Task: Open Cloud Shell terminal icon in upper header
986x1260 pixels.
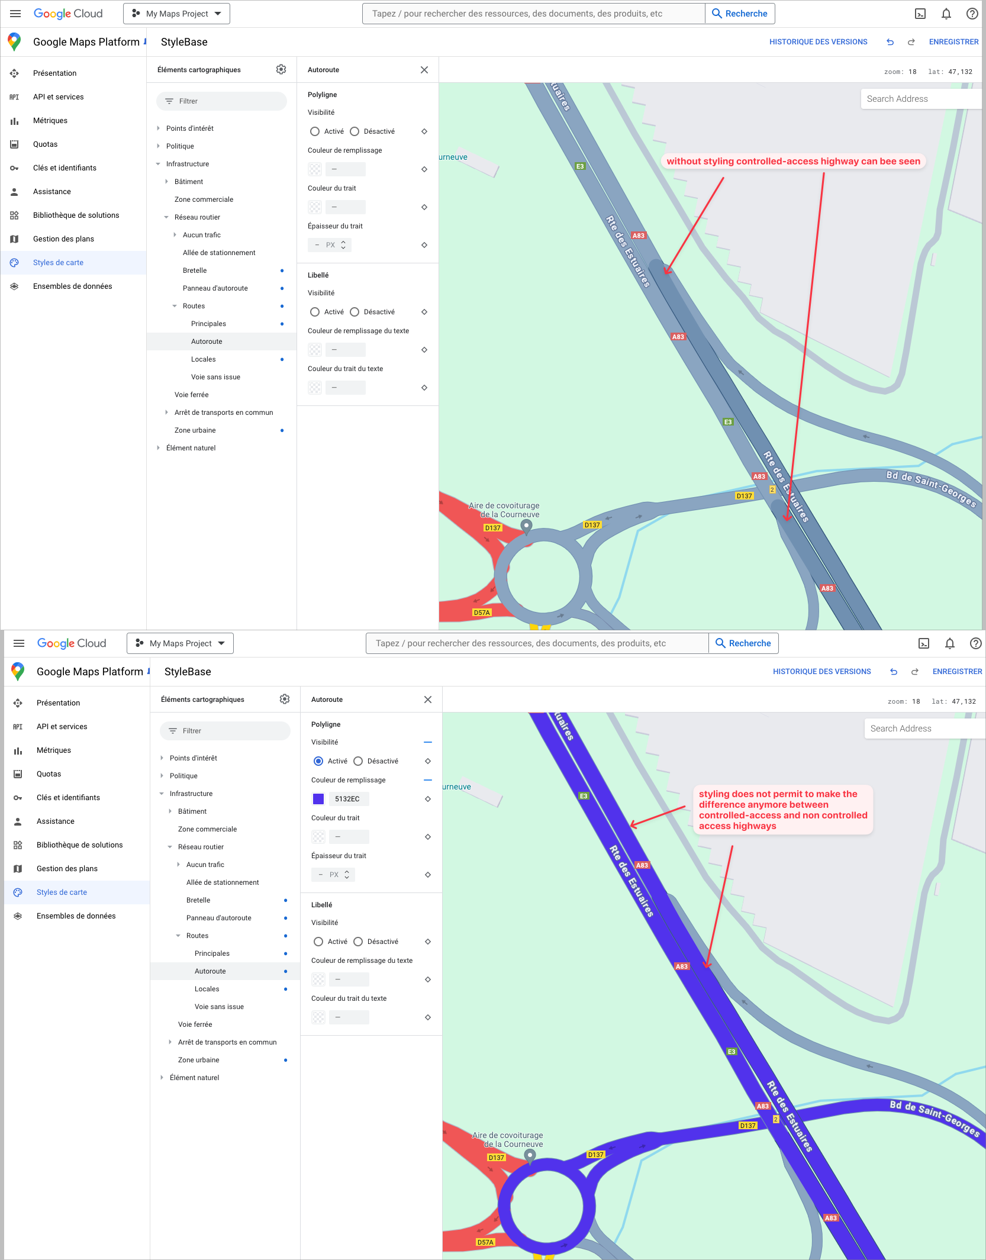Action: 920,14
